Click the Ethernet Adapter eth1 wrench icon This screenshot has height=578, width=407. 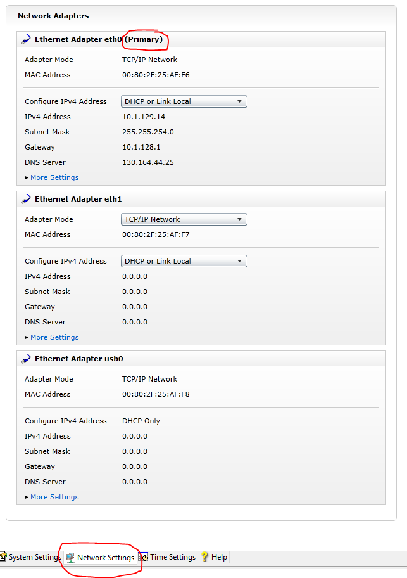tap(25, 198)
